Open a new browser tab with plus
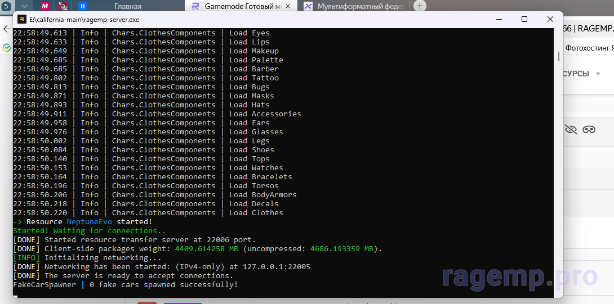This screenshot has height=304, width=614. pos(420,6)
